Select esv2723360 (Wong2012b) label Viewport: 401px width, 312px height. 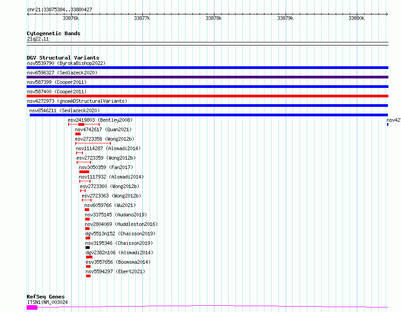click(x=109, y=186)
